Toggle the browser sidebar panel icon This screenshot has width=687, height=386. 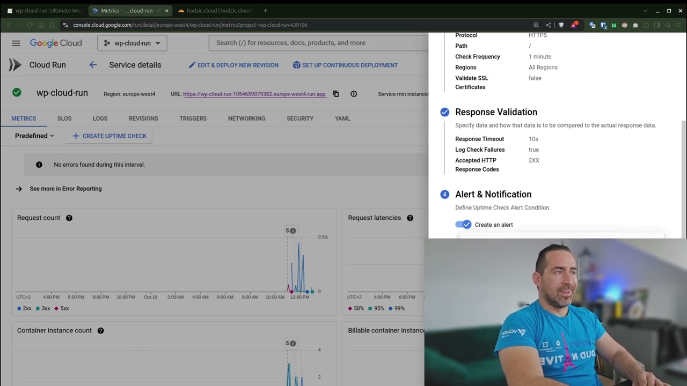[x=656, y=25]
